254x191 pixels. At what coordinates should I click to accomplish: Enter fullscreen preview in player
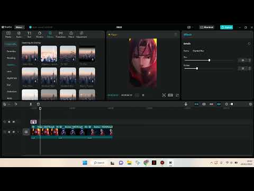point(177,95)
